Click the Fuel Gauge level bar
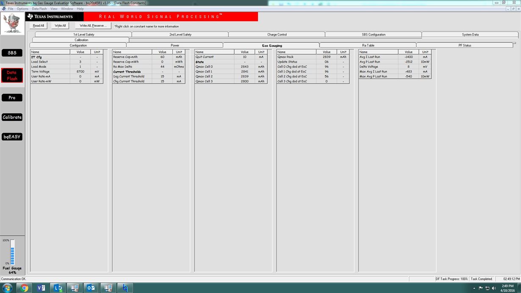The image size is (521, 293). (12, 252)
